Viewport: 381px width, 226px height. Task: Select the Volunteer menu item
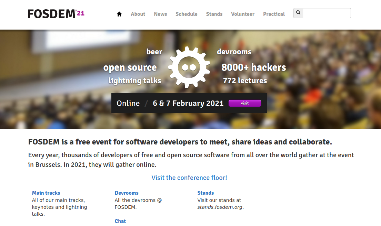tap(243, 14)
